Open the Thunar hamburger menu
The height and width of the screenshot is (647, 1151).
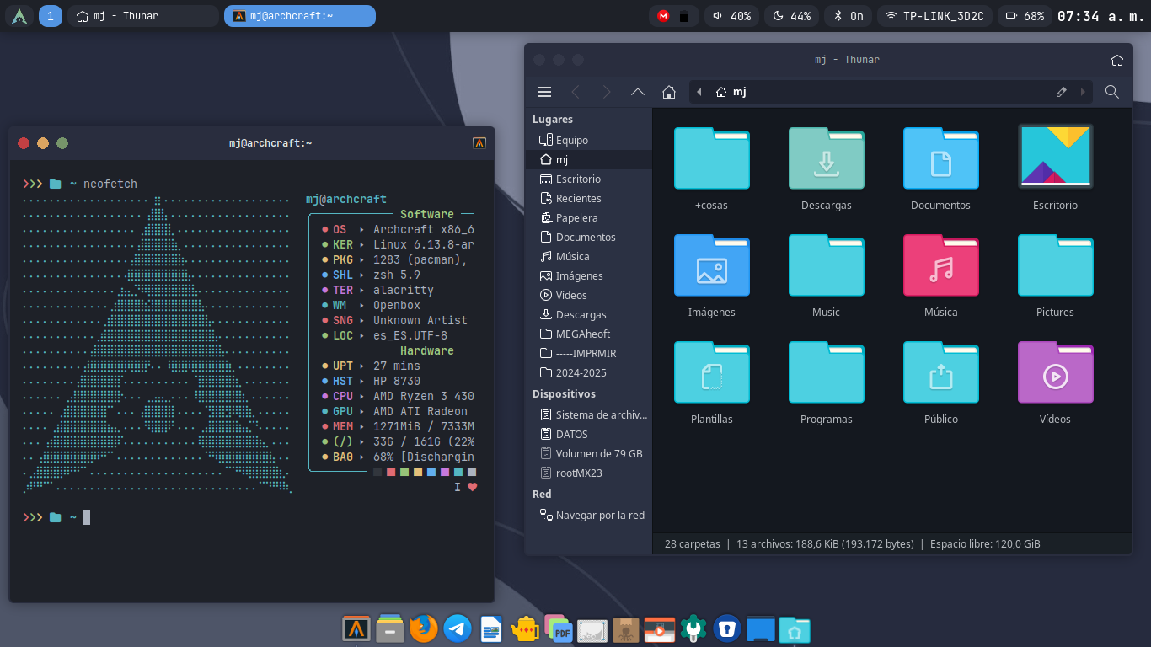tap(544, 92)
